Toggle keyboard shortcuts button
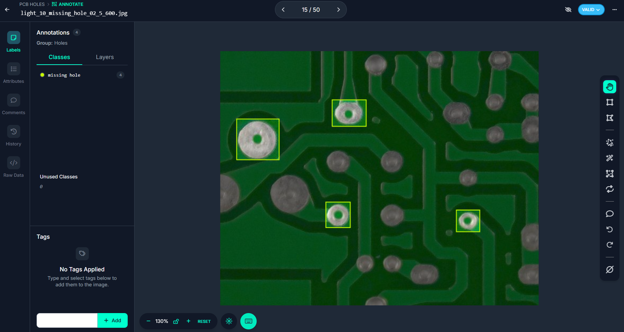Viewport: 624px width, 332px height. pyautogui.click(x=248, y=321)
